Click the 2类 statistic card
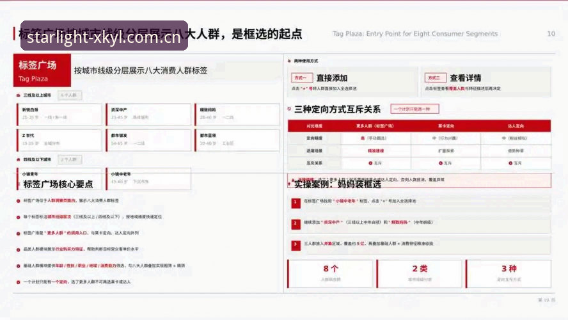 [x=419, y=274]
